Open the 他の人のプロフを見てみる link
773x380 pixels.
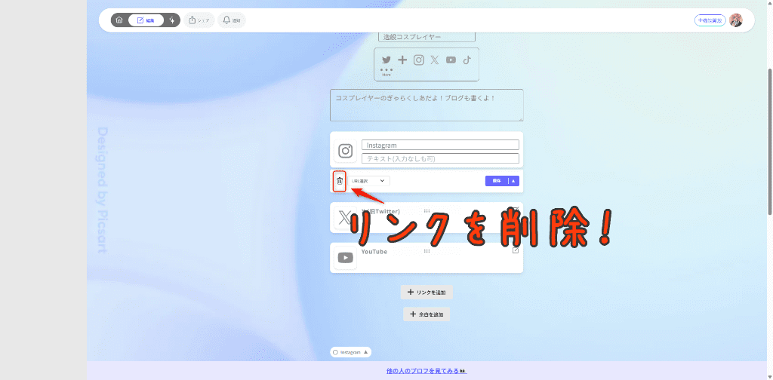(427, 371)
